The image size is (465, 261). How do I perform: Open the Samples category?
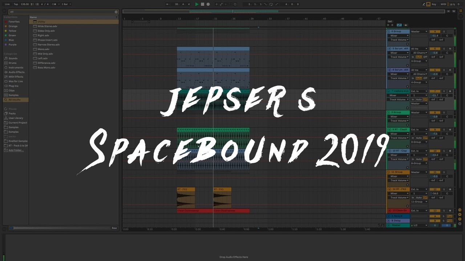pyautogui.click(x=13, y=95)
